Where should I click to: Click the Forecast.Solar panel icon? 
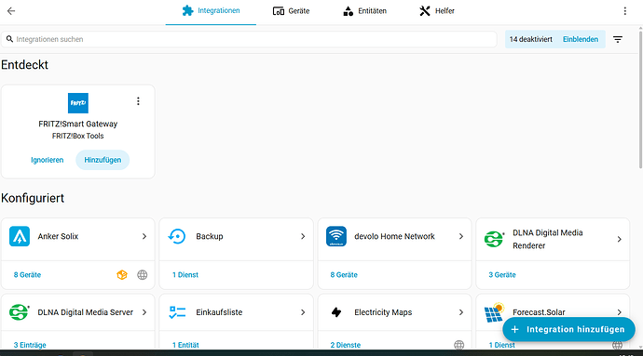coord(494,312)
